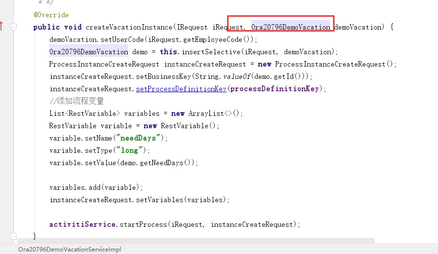
Task: Click setUserCode in the first line of the method body
Action: 122,39
